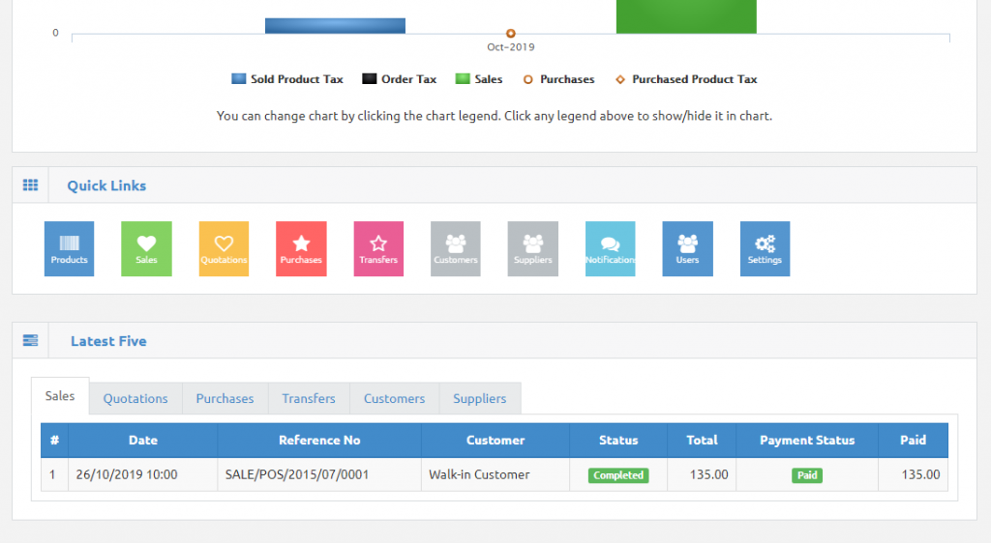The width and height of the screenshot is (991, 543).
Task: Open the Purchases quick link tile
Action: tap(301, 248)
